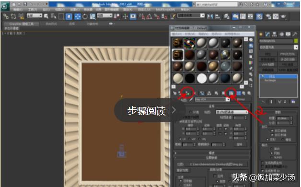This screenshot has width=301, height=187.
Task: Click the bitmap file path button
Action: click(x=217, y=164)
